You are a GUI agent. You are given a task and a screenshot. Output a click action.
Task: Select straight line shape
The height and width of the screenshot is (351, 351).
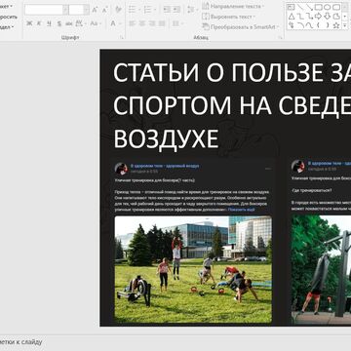(x=300, y=7)
